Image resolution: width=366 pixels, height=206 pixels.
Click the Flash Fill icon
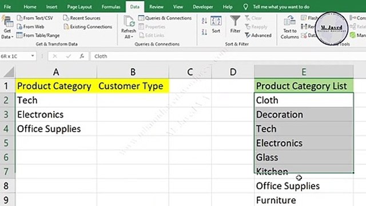[x=304, y=18]
